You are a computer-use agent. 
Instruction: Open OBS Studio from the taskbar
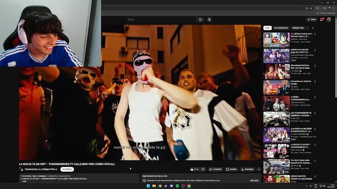tap(183, 186)
